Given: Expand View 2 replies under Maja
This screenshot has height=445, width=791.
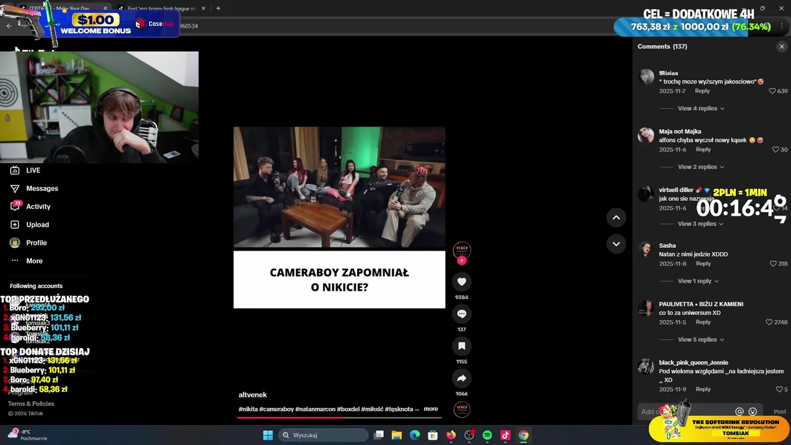Looking at the screenshot, I should 701,167.
